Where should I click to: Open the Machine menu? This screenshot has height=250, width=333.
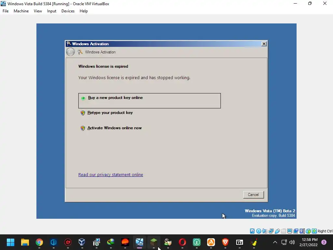21,11
